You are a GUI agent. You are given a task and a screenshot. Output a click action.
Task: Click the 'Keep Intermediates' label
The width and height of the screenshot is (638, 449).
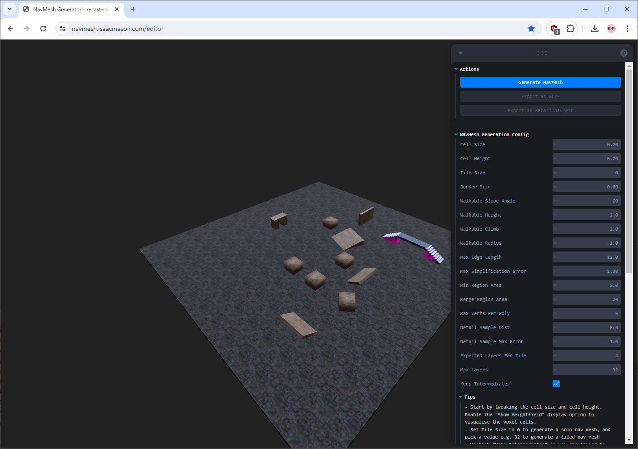[x=485, y=384]
